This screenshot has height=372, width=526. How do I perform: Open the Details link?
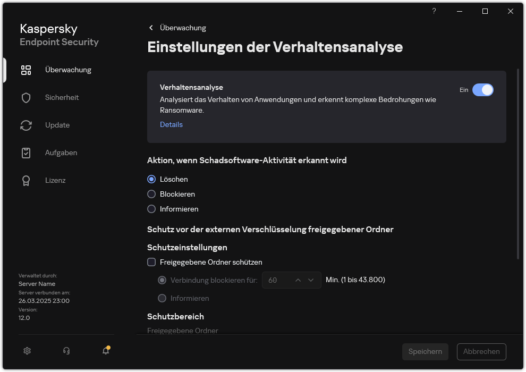(171, 124)
